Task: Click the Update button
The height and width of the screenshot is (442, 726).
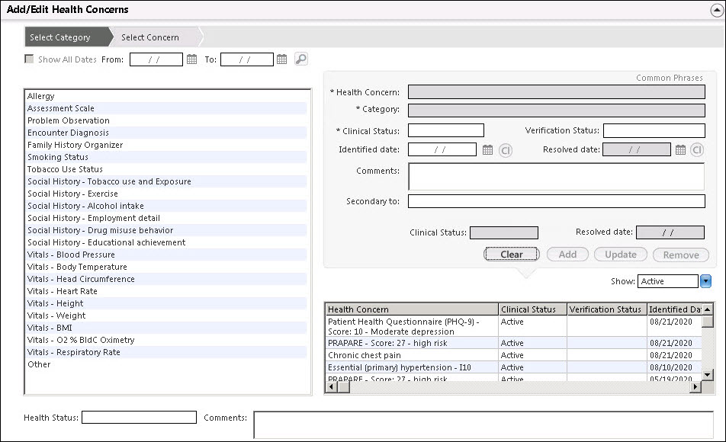Action: tap(621, 255)
